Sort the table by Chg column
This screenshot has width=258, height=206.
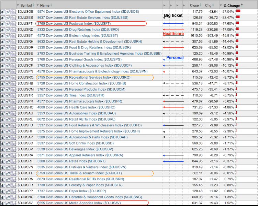208,5
